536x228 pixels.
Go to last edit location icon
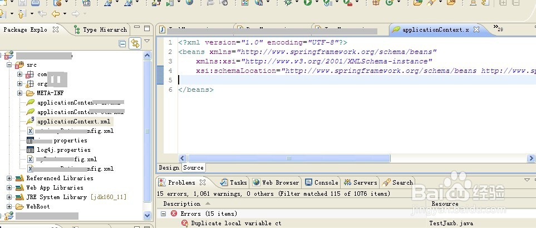[42, 14]
